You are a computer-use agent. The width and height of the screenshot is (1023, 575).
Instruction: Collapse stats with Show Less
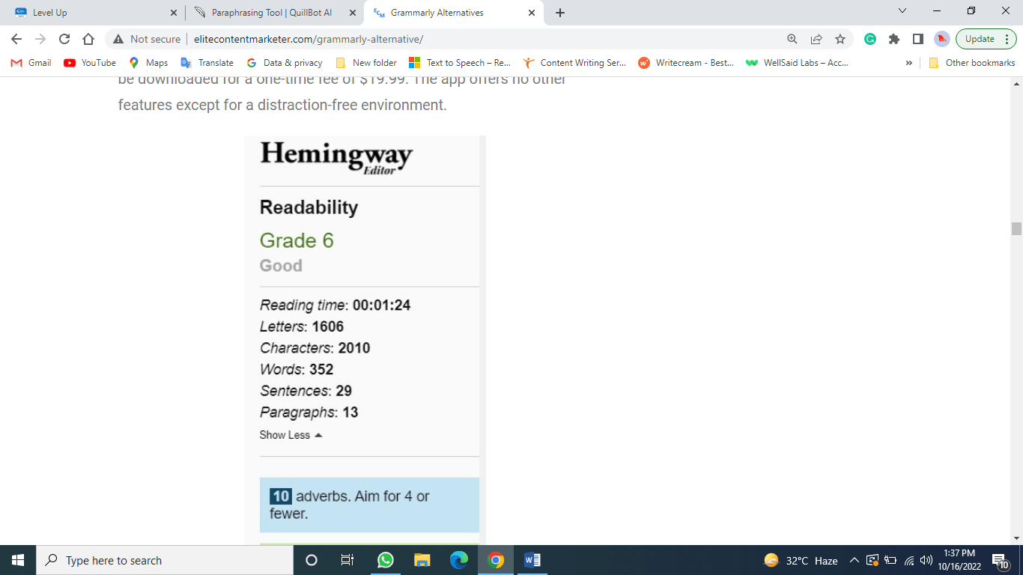click(x=291, y=435)
